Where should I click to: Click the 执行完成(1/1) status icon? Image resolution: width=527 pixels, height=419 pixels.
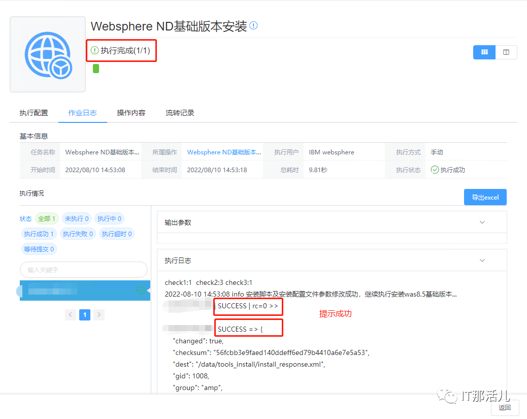(x=95, y=50)
